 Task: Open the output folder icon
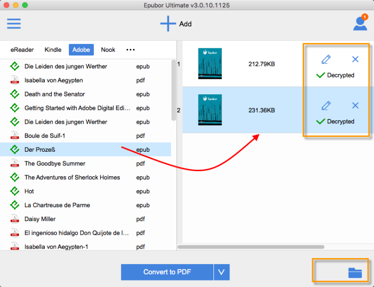pos(355,273)
